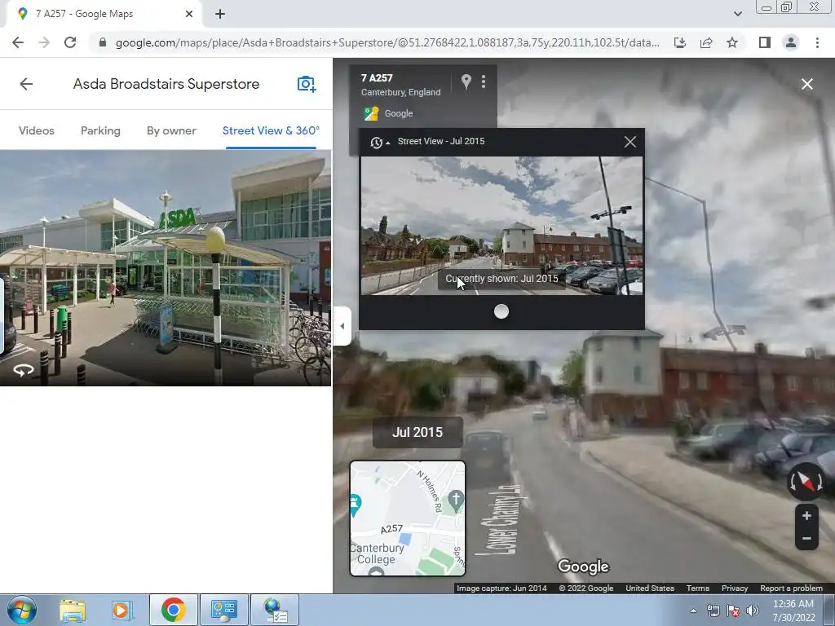Open the By owner tab
835x626 pixels.
click(x=171, y=131)
